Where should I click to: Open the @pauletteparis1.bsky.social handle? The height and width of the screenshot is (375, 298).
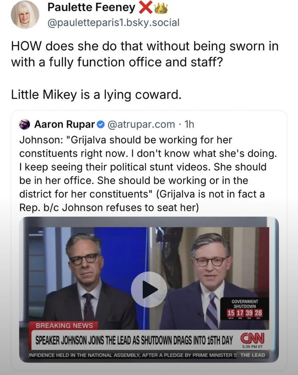[113, 23]
